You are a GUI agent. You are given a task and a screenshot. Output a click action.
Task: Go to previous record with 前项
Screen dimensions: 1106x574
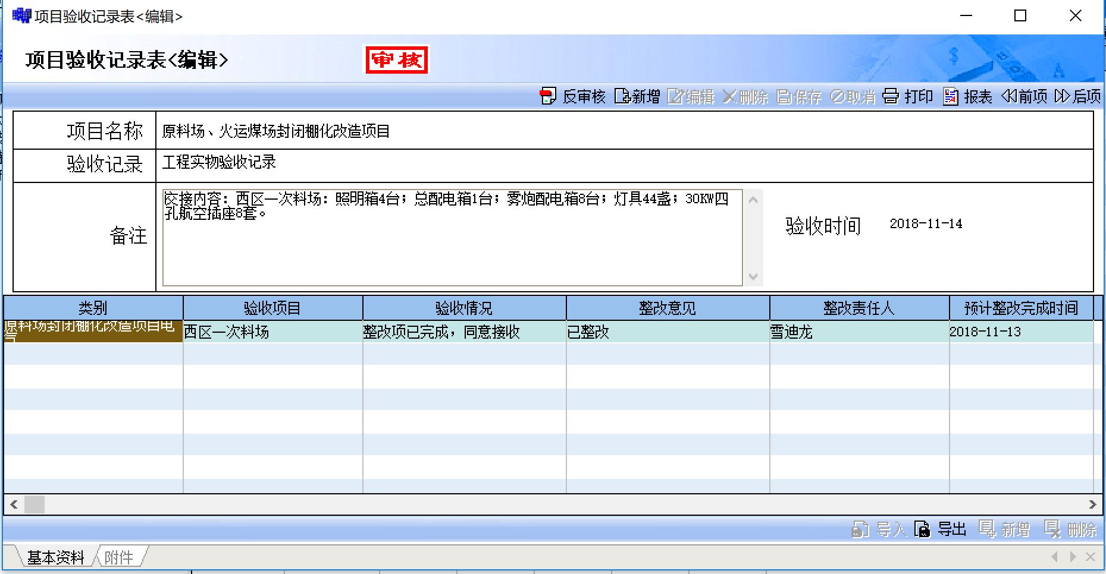click(1008, 96)
